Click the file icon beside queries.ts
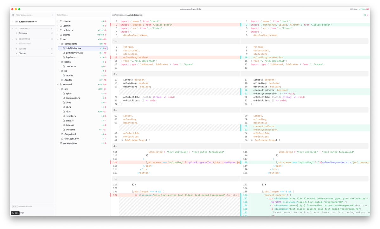The width and height of the screenshot is (380, 229). [64, 66]
